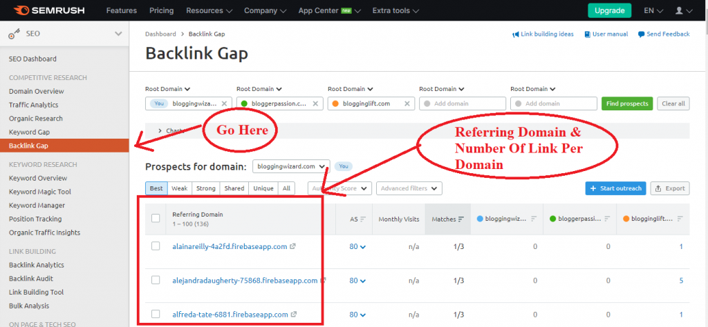Viewport: 708px width, 327px height.
Task: Open the Prospects for domain dropdown
Action: tap(291, 167)
